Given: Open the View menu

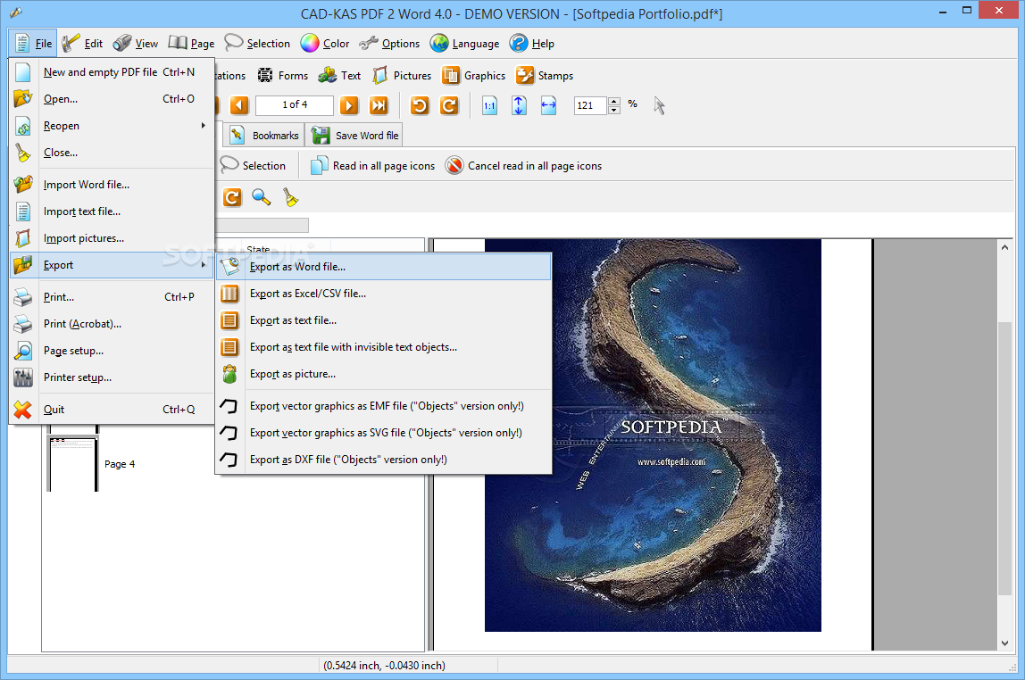Looking at the screenshot, I should click(x=136, y=44).
